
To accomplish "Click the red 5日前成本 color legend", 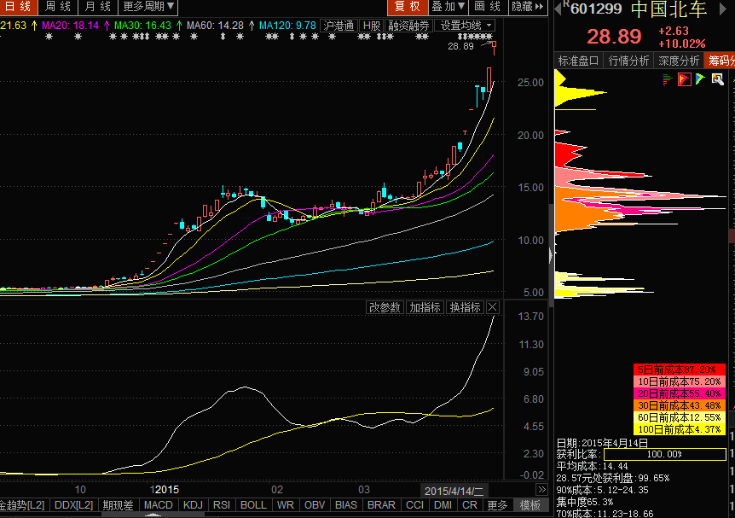I will coord(678,369).
